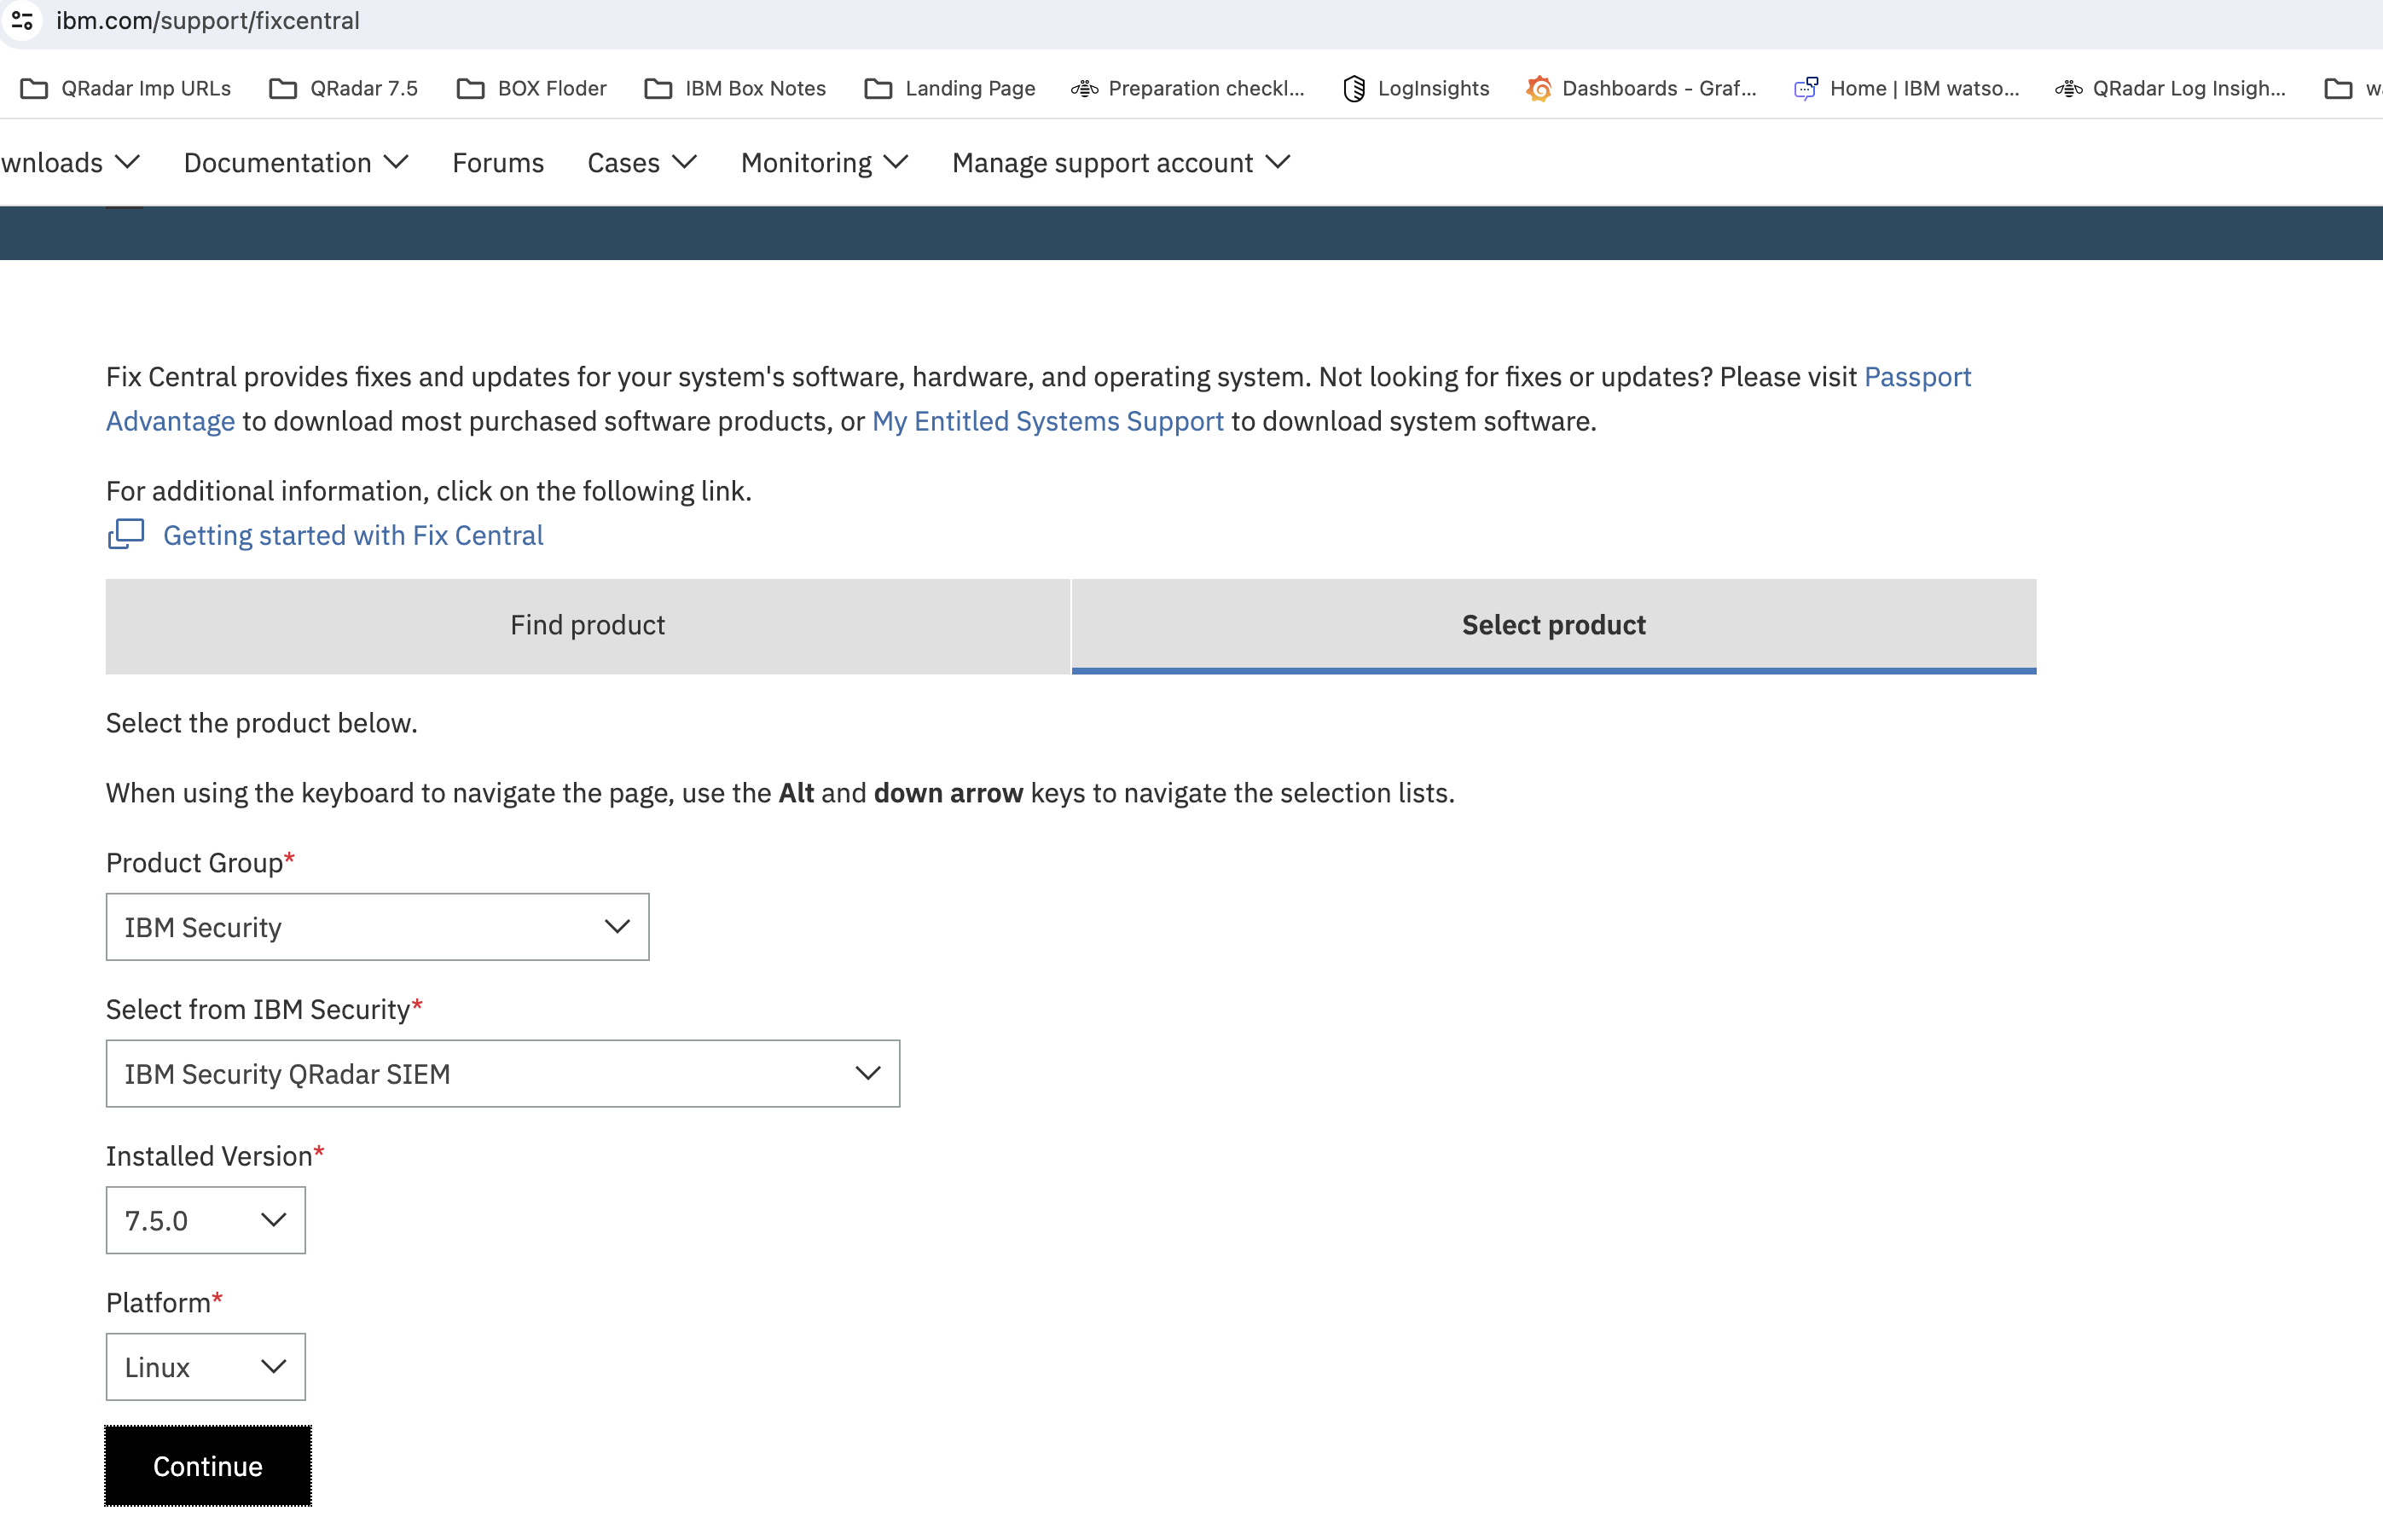Follow the My Entitled Systems Support link
Image resolution: width=2383 pixels, height=1540 pixels.
pos(1047,421)
